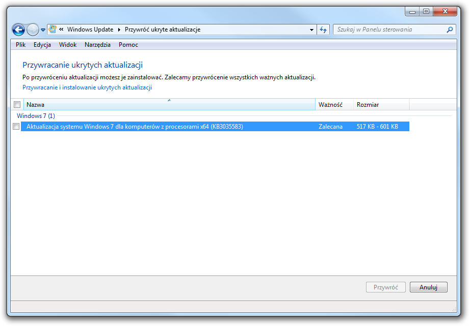
Task: Open 'Przywracanie i instalowanie ukrytych aktualizacji' link
Action: (87, 87)
